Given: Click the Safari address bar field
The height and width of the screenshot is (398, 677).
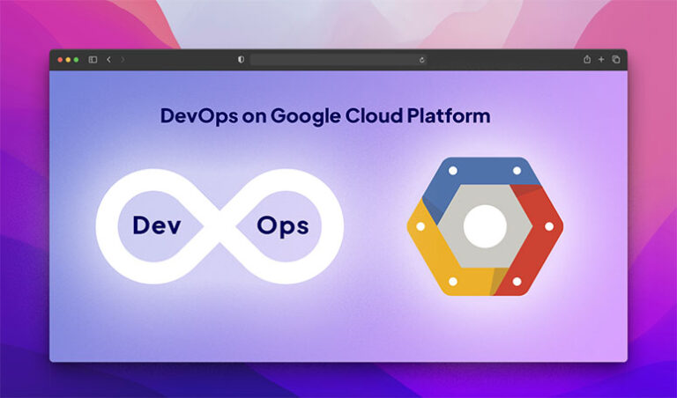Looking at the screenshot, I should (x=335, y=60).
